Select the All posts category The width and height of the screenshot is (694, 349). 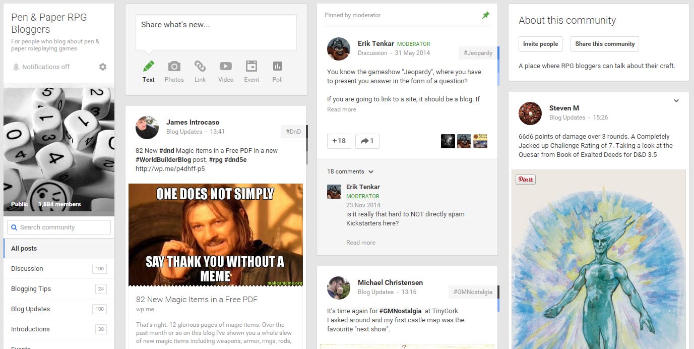click(59, 248)
